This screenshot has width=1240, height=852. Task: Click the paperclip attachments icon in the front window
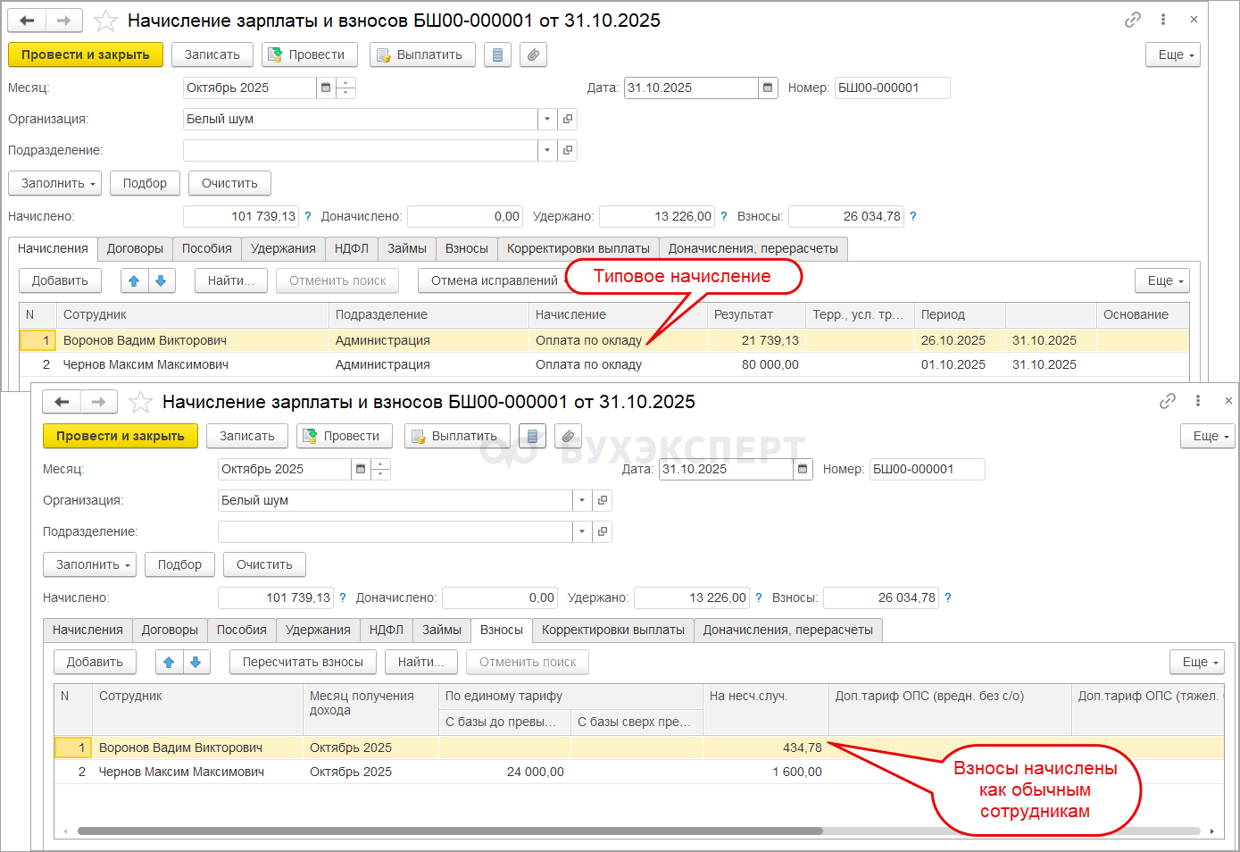[568, 436]
